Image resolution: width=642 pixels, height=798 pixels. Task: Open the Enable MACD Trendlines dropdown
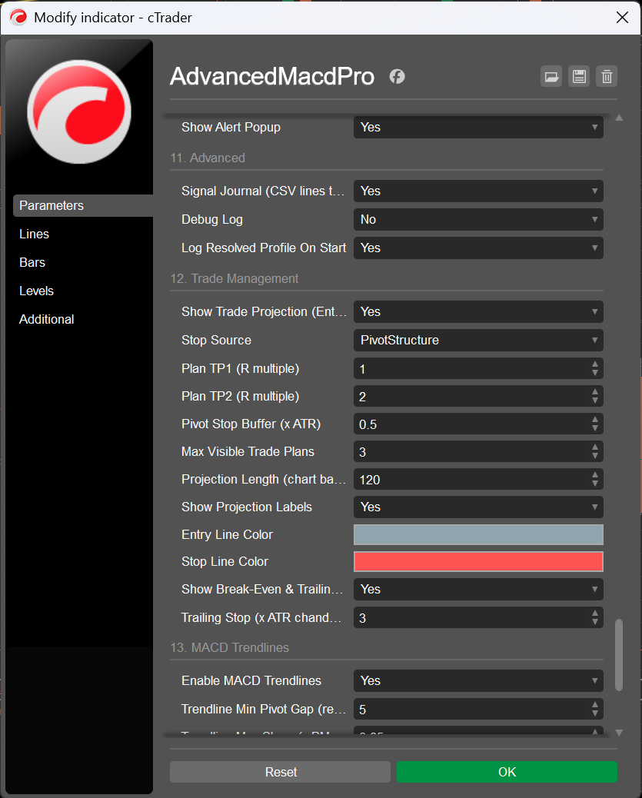coord(478,681)
